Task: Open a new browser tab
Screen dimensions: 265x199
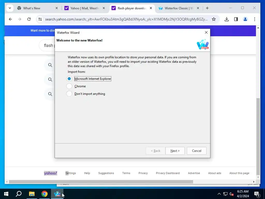Action: tap(207, 8)
